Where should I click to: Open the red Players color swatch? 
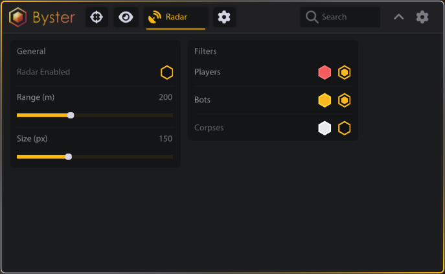pos(325,73)
